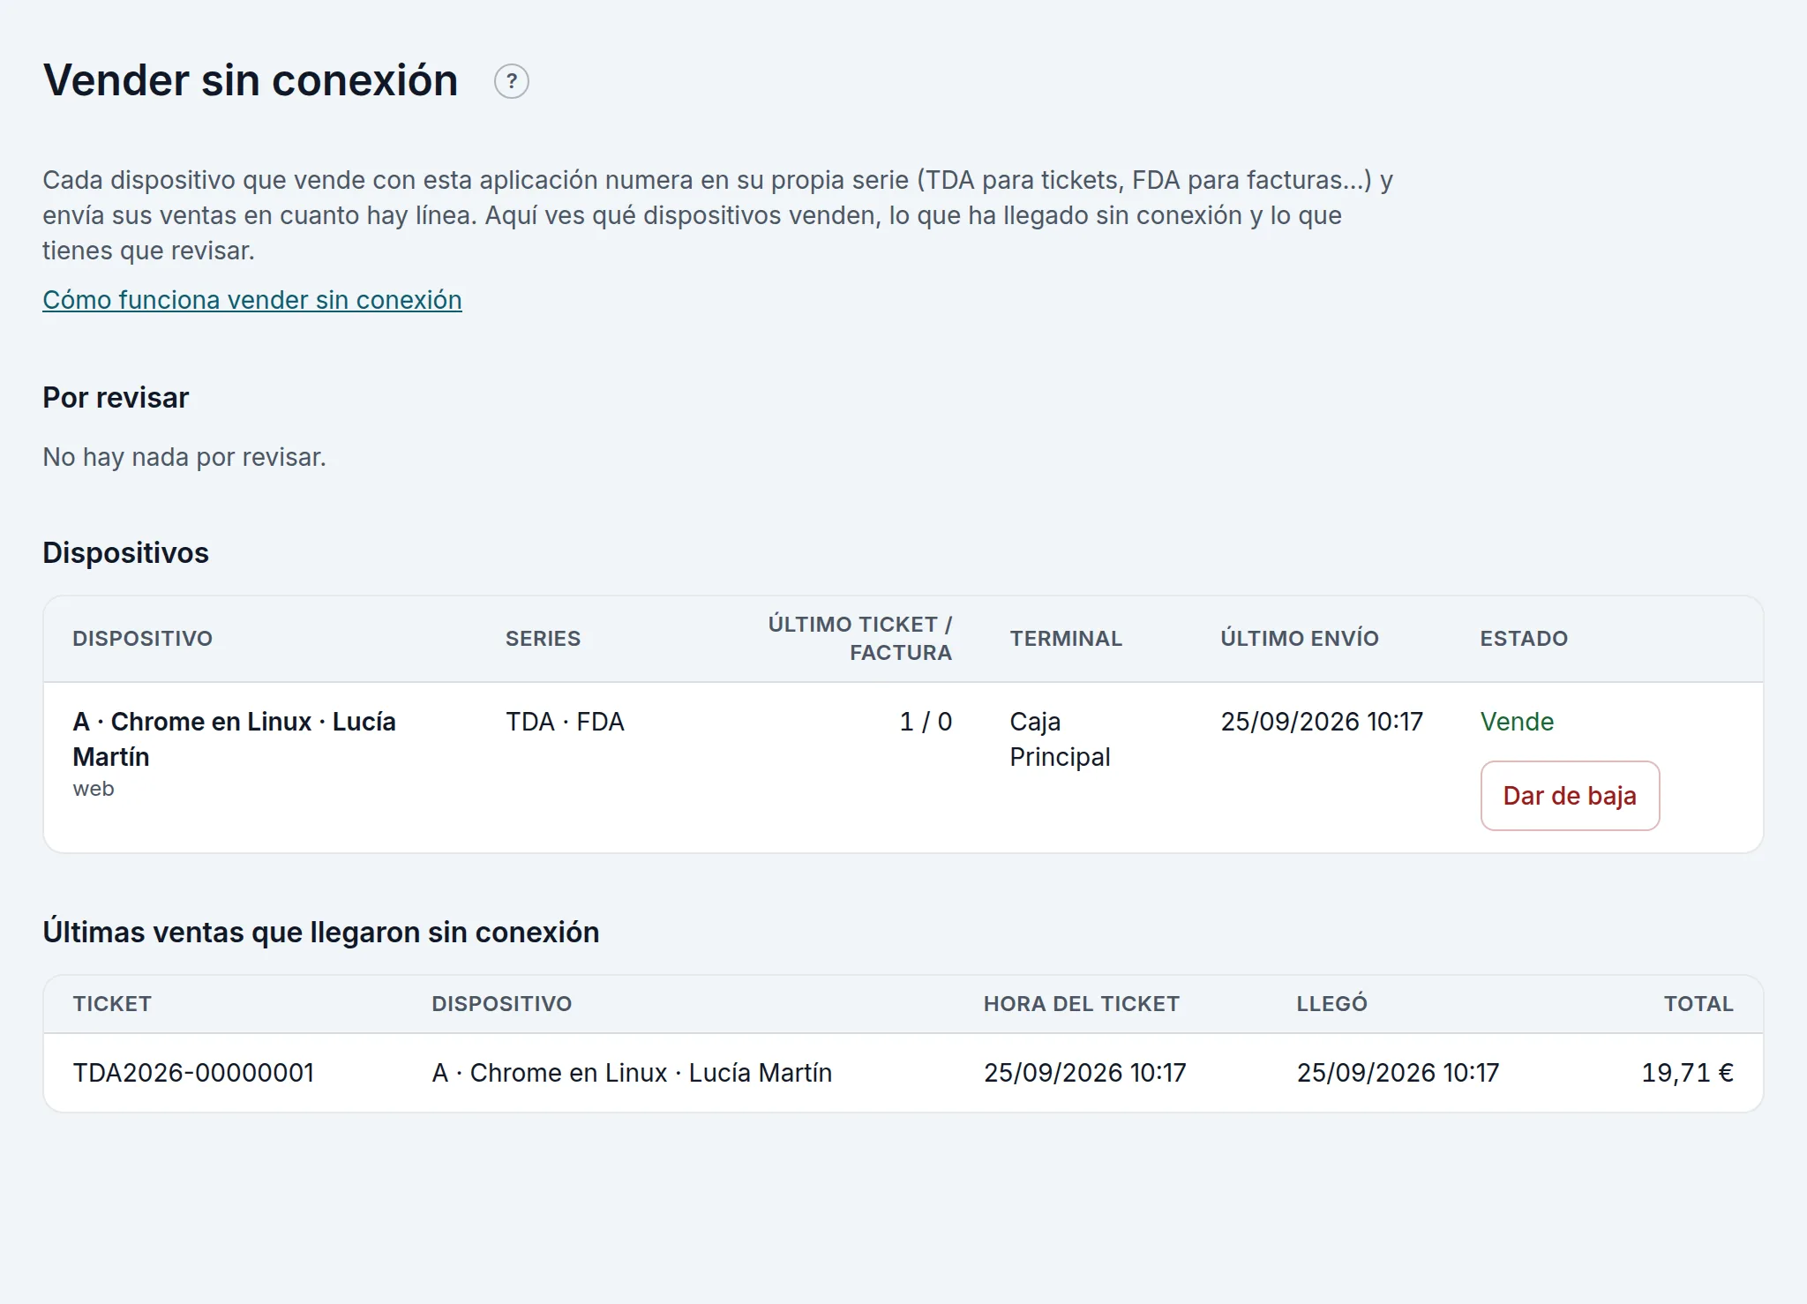
Task: Click the device row's '25/09/2026 10:17' last send
Action: [x=1322, y=722]
